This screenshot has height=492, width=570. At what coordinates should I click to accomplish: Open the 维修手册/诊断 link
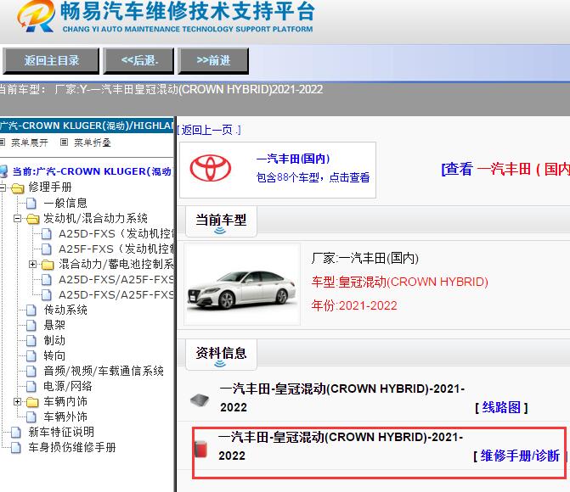520,456
